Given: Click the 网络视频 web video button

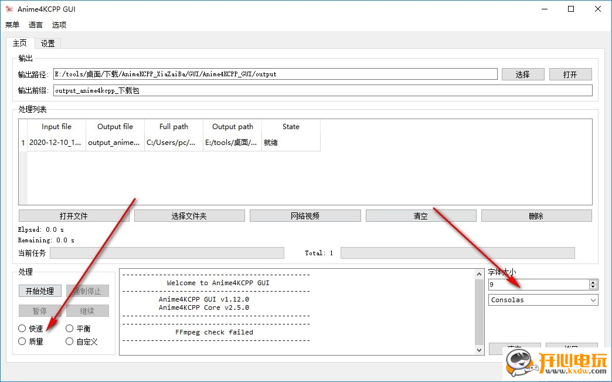Looking at the screenshot, I should point(305,216).
